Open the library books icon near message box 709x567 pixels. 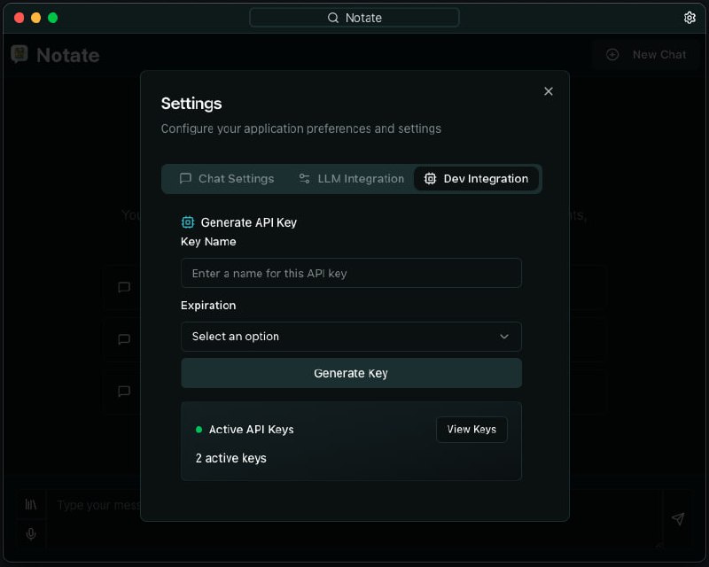(x=31, y=504)
